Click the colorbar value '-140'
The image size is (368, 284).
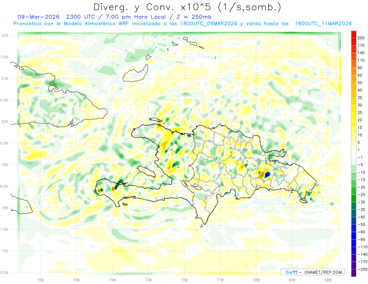tap(362, 254)
